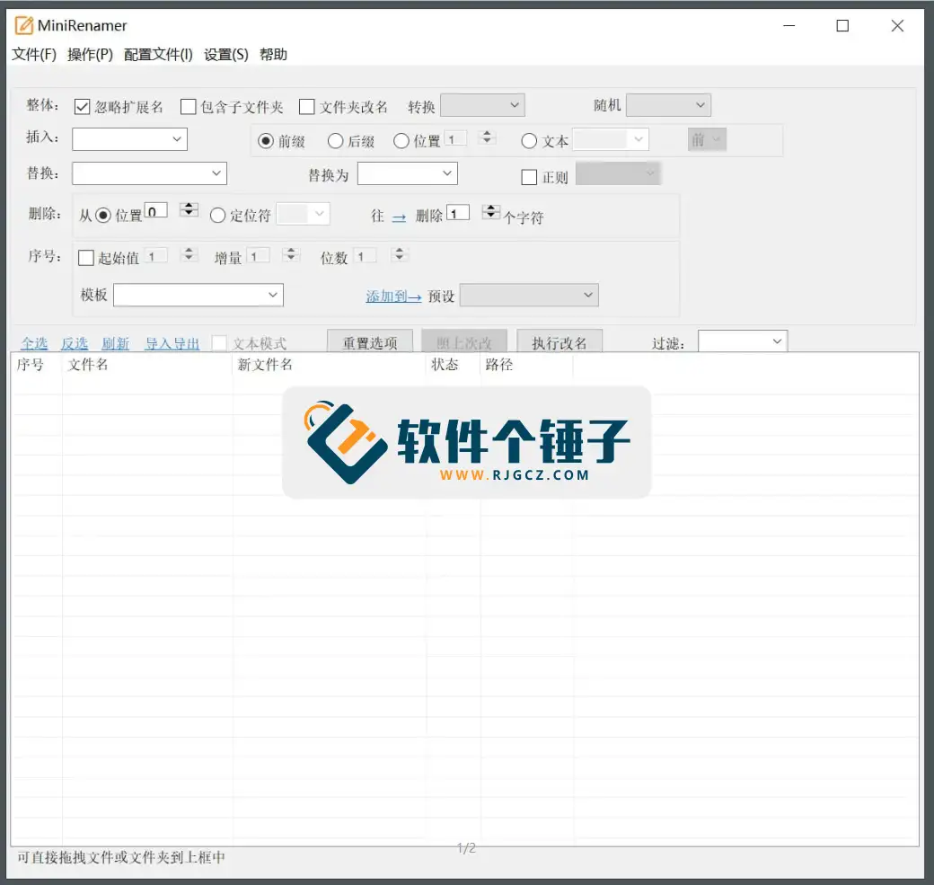934x885 pixels.
Task: Click the arrow icon next to 往
Action: 399,217
